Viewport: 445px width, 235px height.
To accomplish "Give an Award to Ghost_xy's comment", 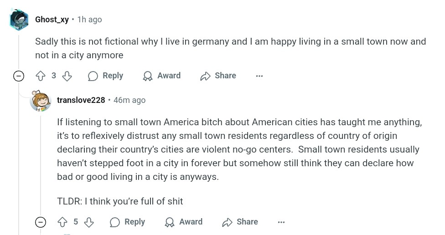I will point(162,76).
